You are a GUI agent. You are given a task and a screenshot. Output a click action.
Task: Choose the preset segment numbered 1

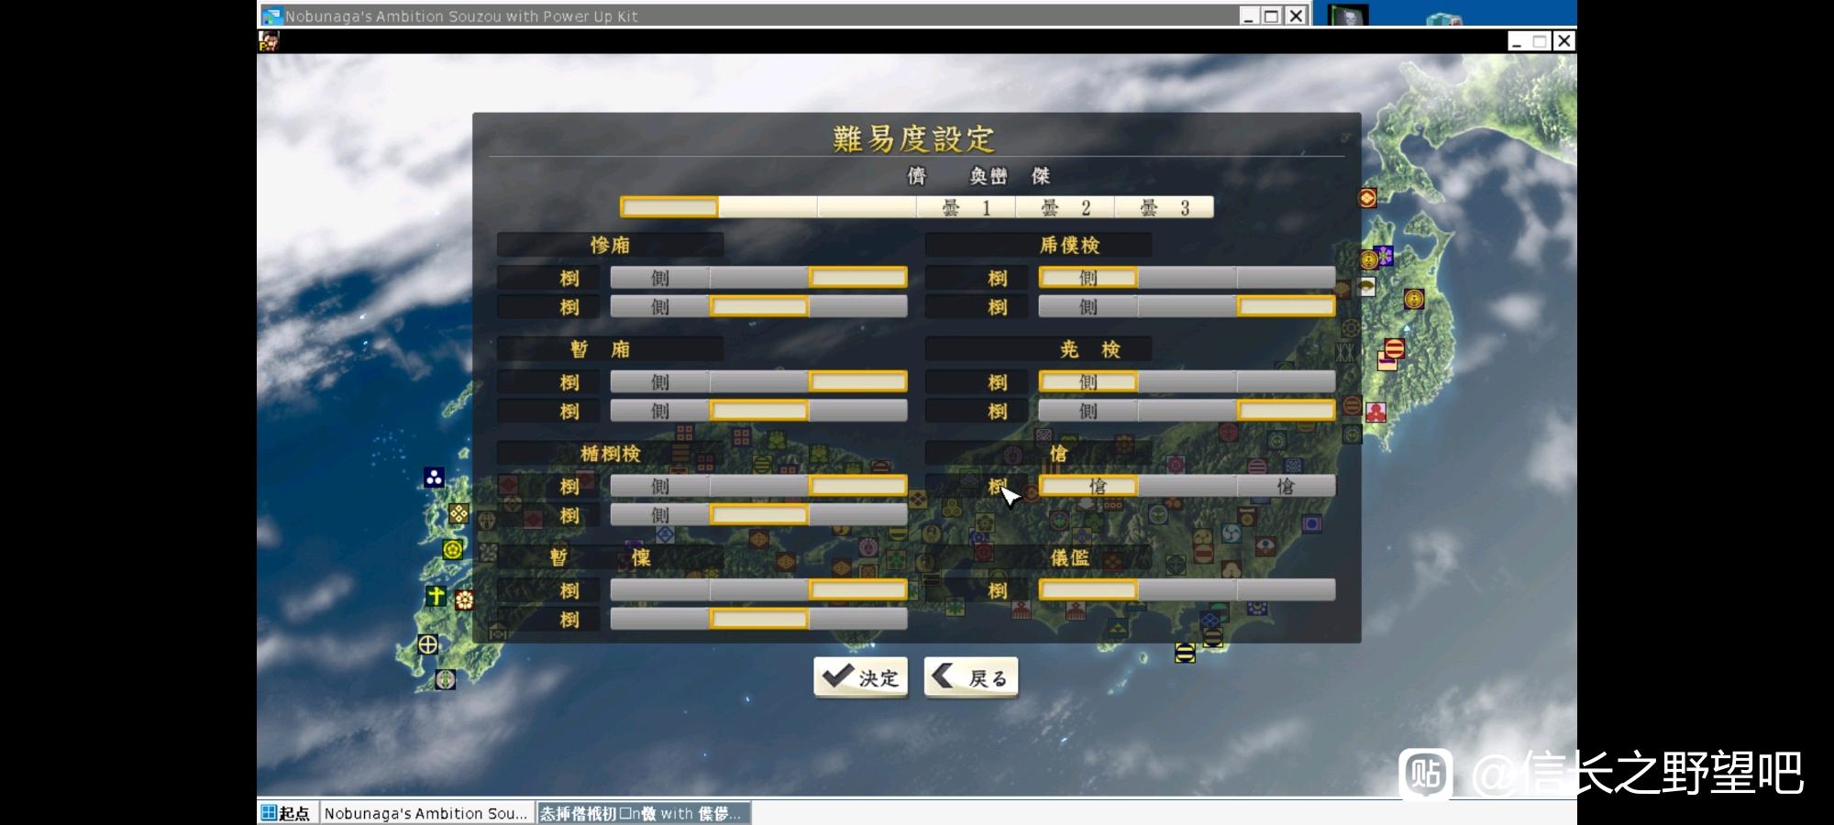tap(967, 207)
